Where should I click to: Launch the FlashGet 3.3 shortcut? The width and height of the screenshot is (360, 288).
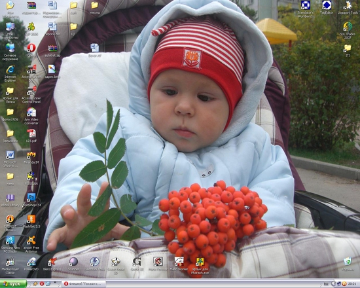[x=31, y=219]
